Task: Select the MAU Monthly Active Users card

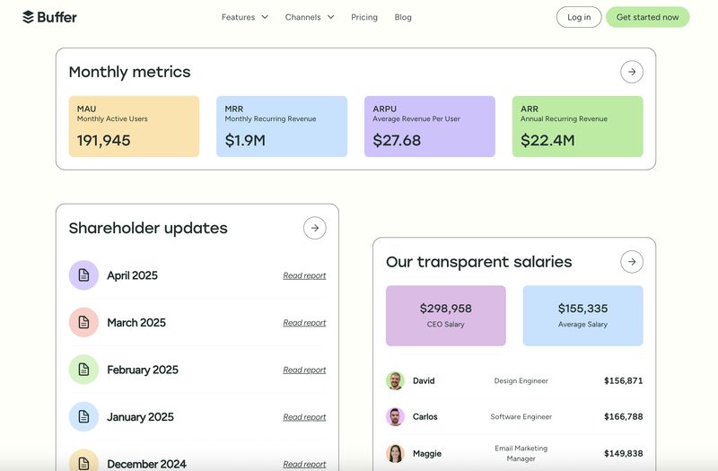Action: [x=134, y=126]
